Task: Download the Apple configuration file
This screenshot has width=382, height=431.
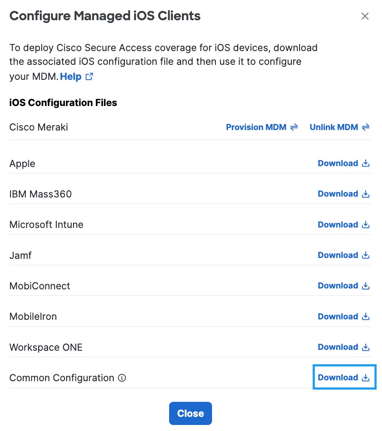Action: [x=343, y=163]
